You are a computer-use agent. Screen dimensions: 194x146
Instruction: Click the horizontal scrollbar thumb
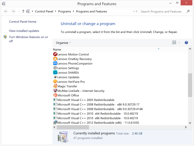[x=73, y=127]
